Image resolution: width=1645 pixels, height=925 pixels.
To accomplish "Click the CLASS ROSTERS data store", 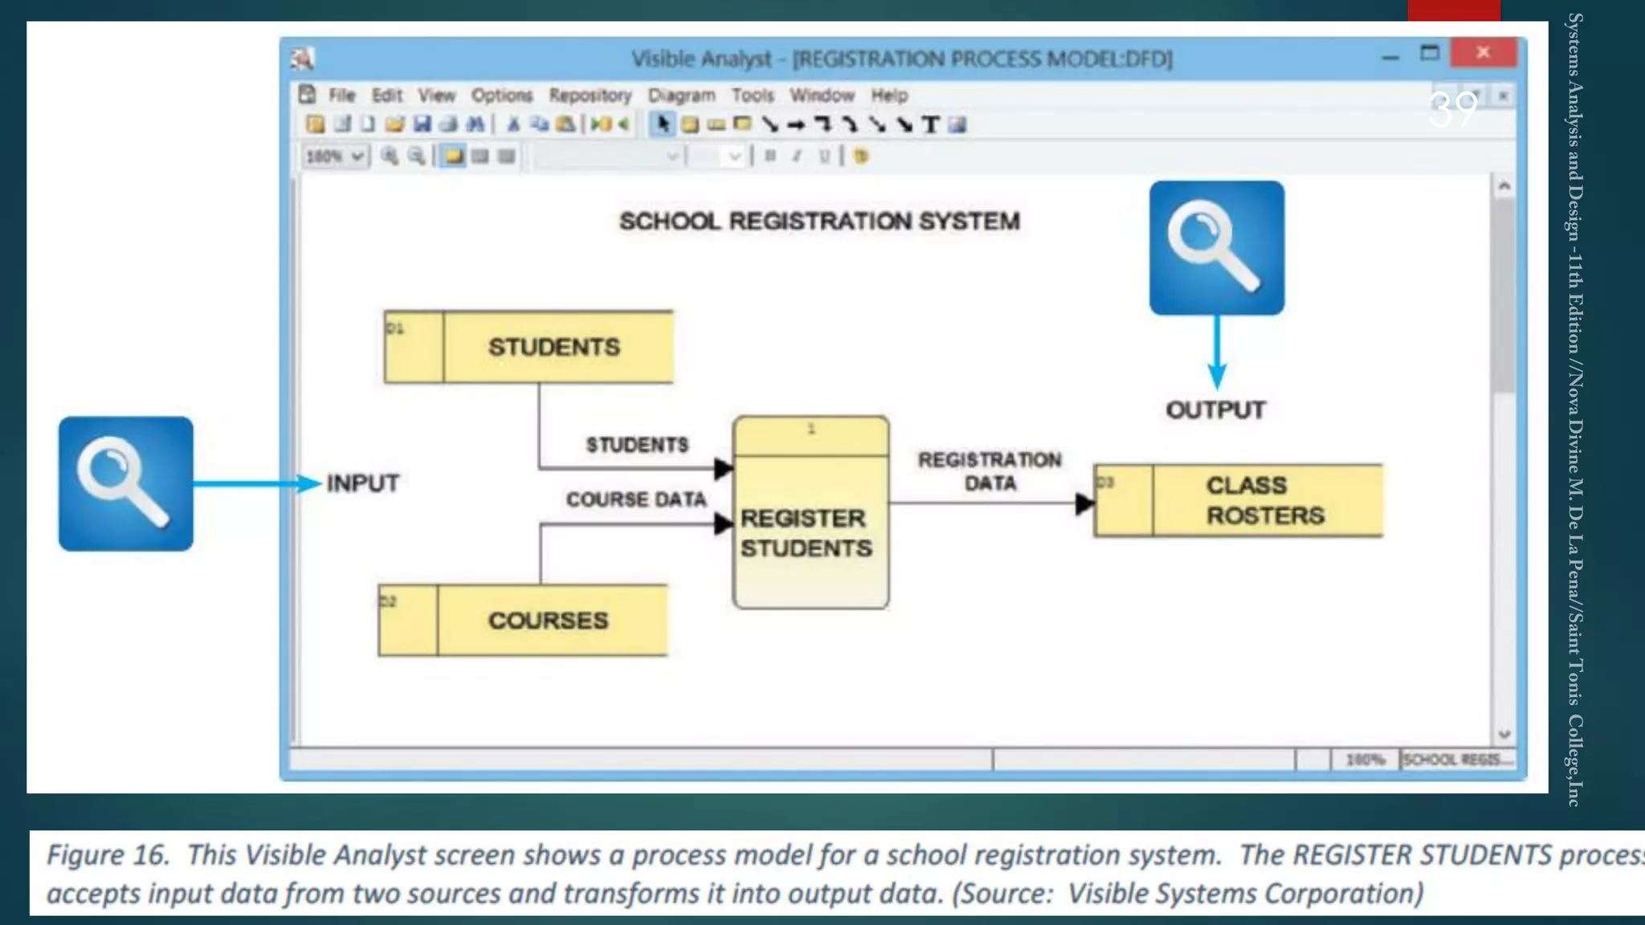I will (x=1265, y=500).
